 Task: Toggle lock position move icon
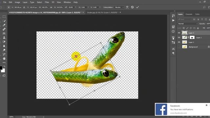point(191,28)
